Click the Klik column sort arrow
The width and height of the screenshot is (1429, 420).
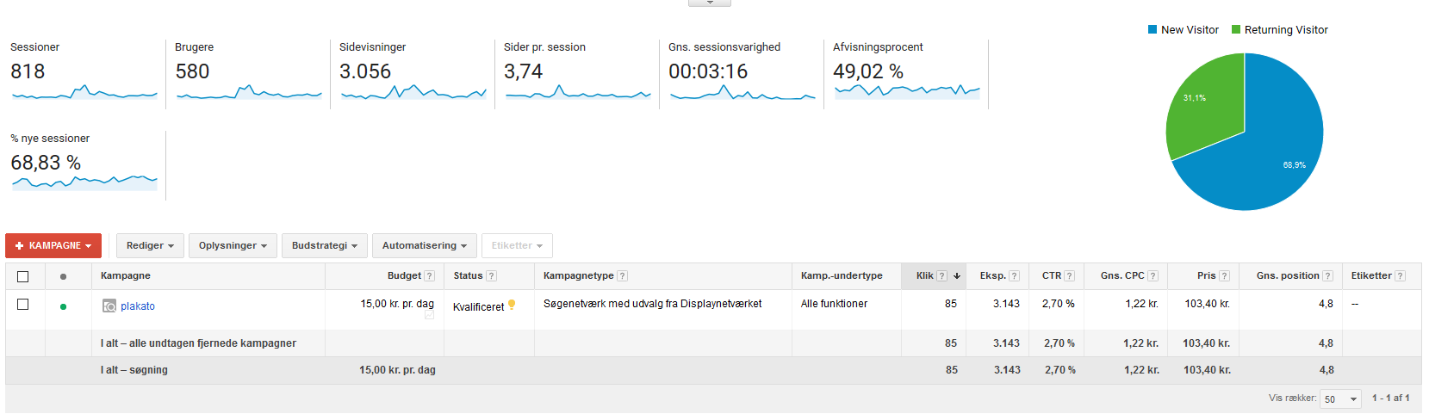[956, 276]
